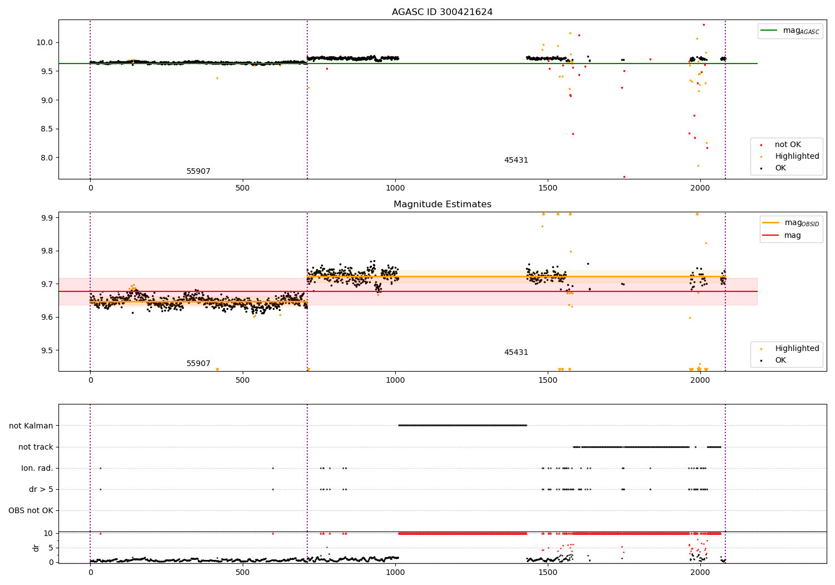This screenshot has height=585, width=835.
Task: Select the red 'mag' legend entry
Action: 793,236
